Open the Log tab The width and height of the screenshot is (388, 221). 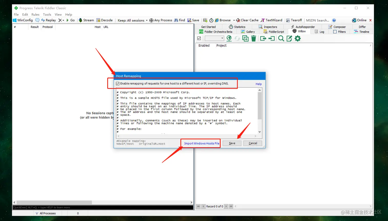tap(319, 32)
